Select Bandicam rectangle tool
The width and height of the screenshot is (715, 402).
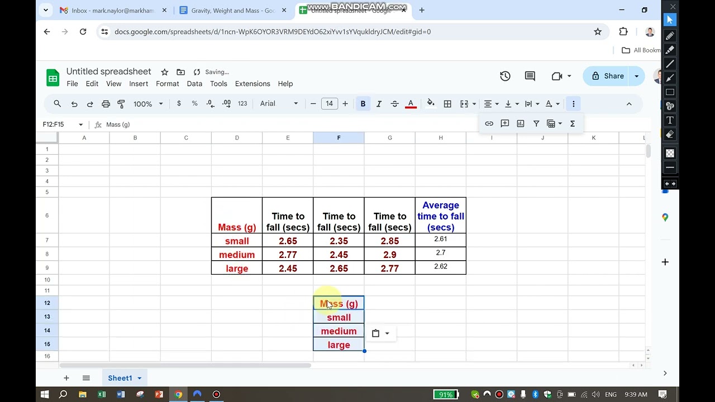(670, 92)
